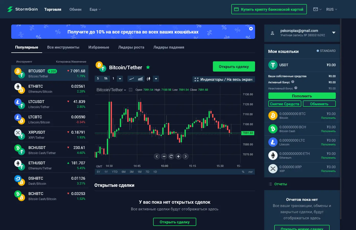Set chart range to 5Y
The width and height of the screenshot is (356, 230).
pos(98,172)
